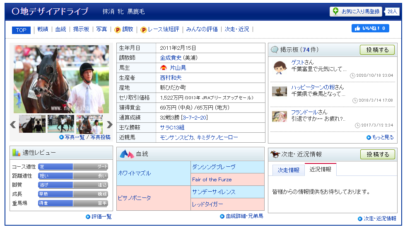Viewport: 405px width, 229px height.
Task: Select the first small photo thumbnail
Action: click(x=32, y=124)
